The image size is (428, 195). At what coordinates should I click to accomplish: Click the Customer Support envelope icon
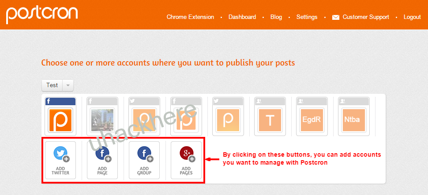pos(335,18)
